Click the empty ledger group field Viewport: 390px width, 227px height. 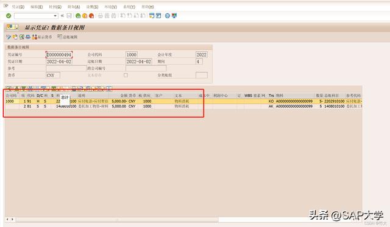click(x=202, y=75)
